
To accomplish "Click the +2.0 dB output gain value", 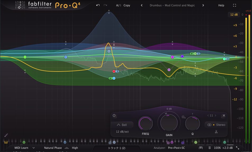I will click(x=228, y=148).
